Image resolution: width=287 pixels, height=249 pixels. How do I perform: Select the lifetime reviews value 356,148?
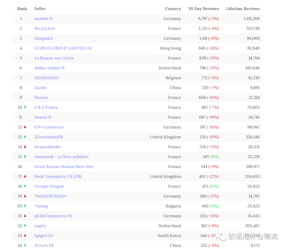coord(253,137)
